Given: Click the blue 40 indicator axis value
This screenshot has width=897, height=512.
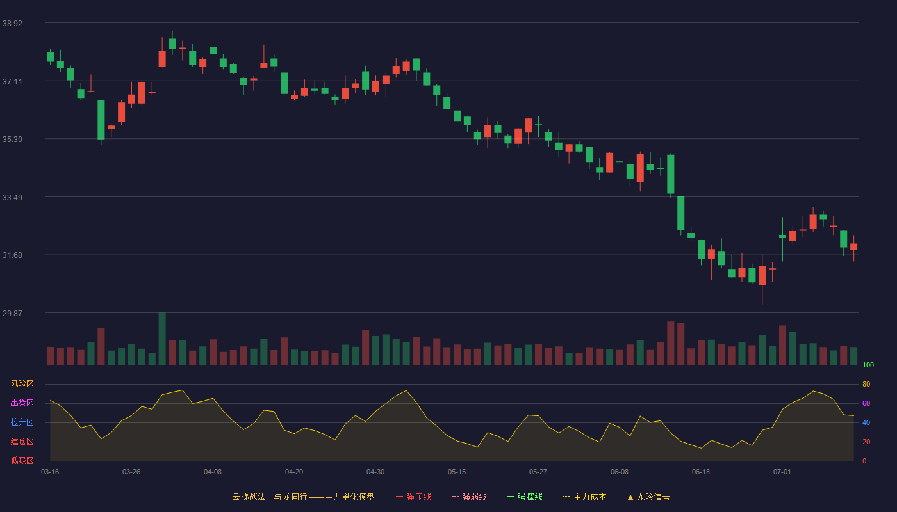Looking at the screenshot, I should [x=866, y=422].
